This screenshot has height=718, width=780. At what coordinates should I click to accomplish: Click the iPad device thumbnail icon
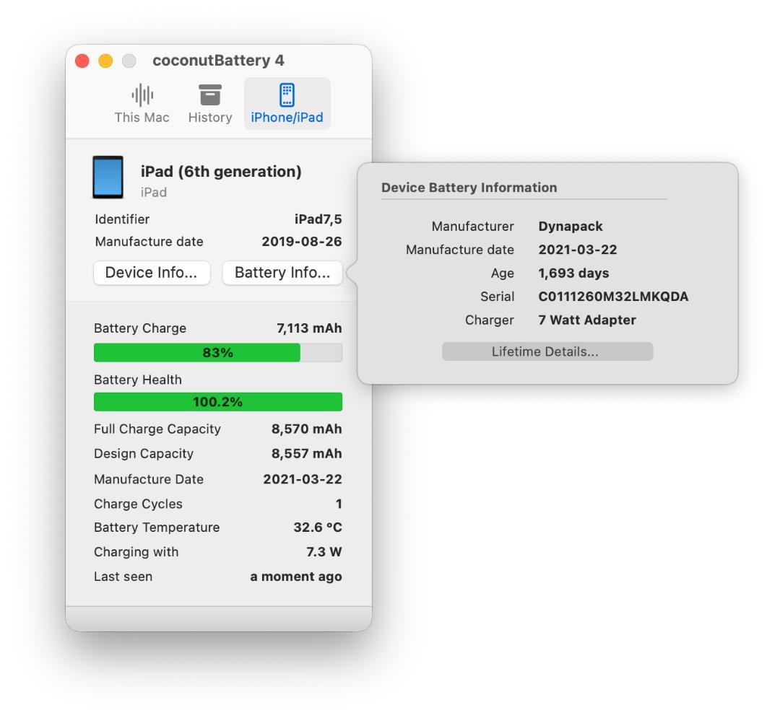pos(108,177)
